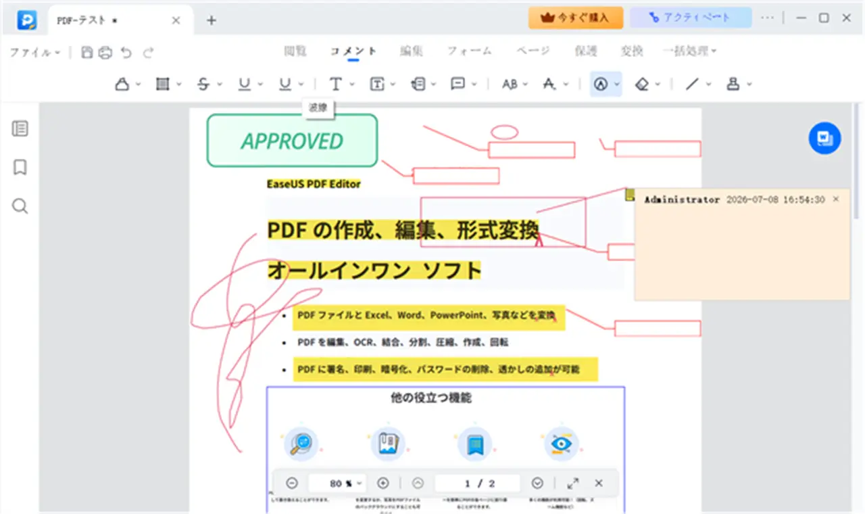Open the 一括処理 dropdown menu
865x514 pixels.
pos(689,51)
